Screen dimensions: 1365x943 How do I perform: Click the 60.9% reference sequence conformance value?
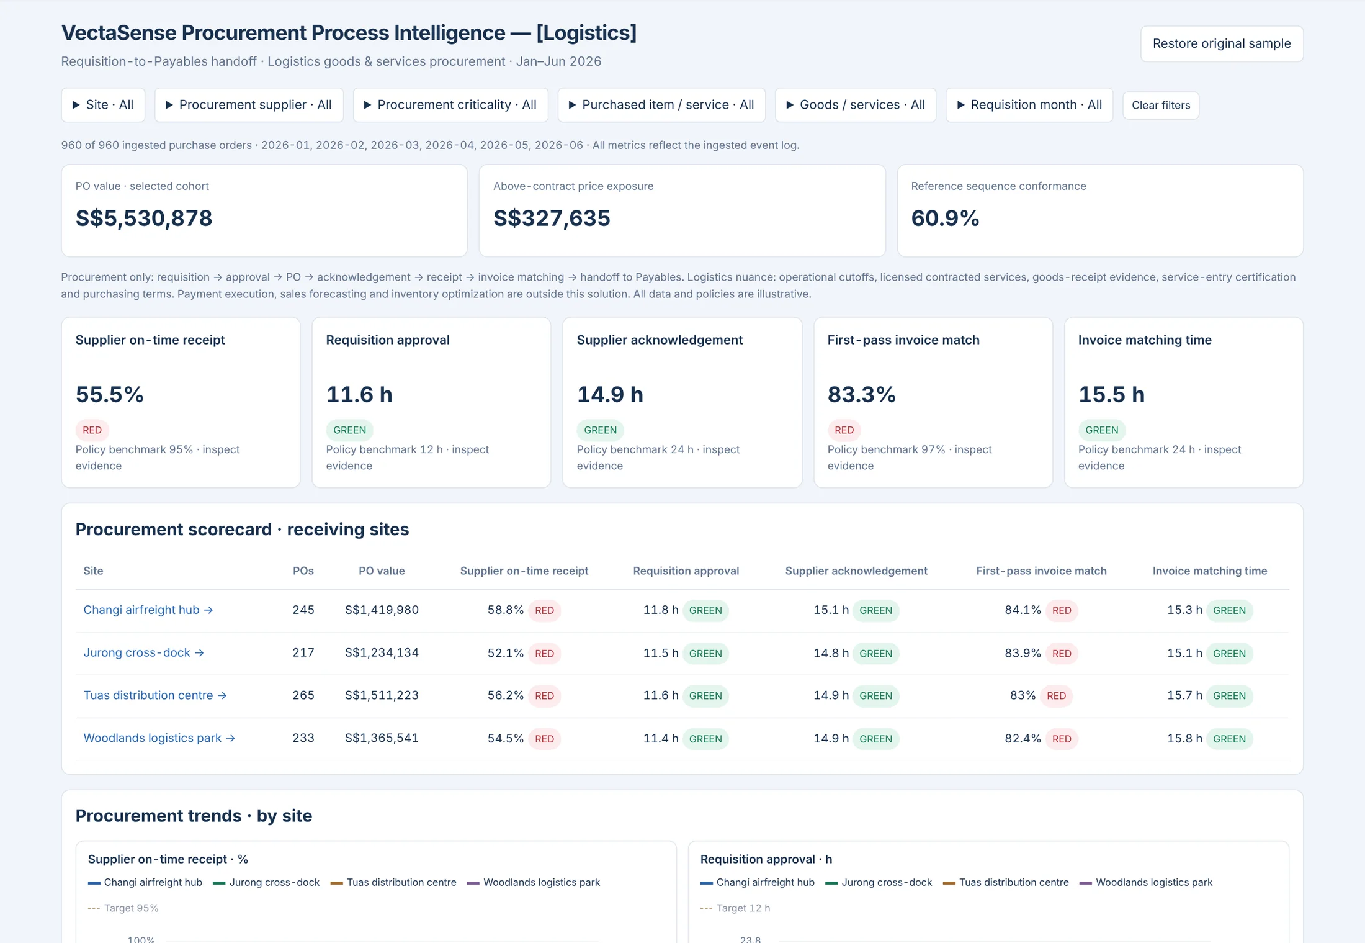945,218
